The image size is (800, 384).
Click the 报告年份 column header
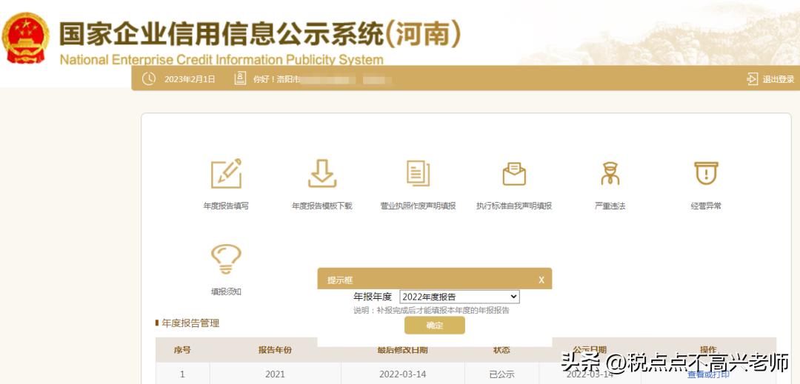(x=275, y=350)
